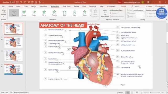This screenshot has width=168, height=94.
Task: Select slide 4 thumbnail
Action: point(13,69)
